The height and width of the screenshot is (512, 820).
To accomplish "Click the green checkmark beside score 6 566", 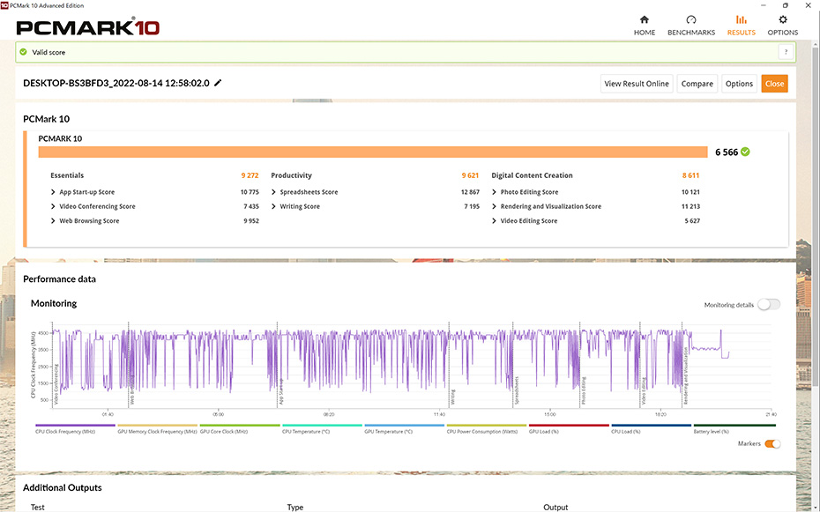I will [x=746, y=152].
